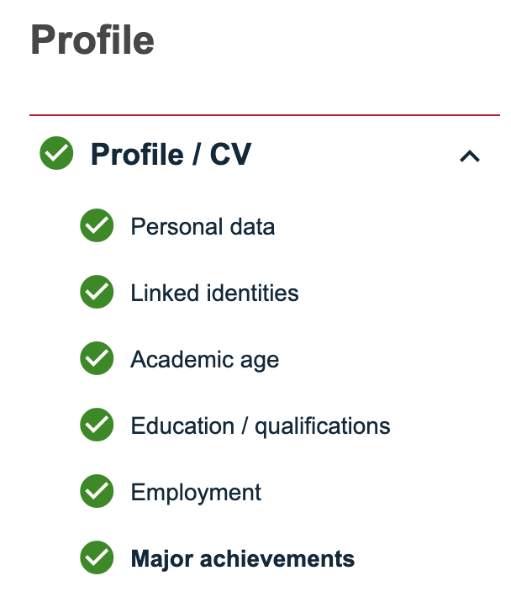Collapse the Profile / CV section chevron
The image size is (511, 597).
[x=470, y=156]
